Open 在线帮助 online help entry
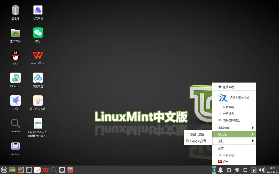Viewport: 279px width, 174px height. pyautogui.click(x=234, y=87)
